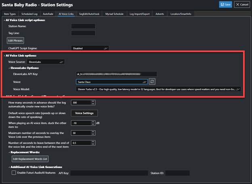The image size is (252, 184).
Task: Decrease the duck level dB value
Action: [x=93, y=124]
